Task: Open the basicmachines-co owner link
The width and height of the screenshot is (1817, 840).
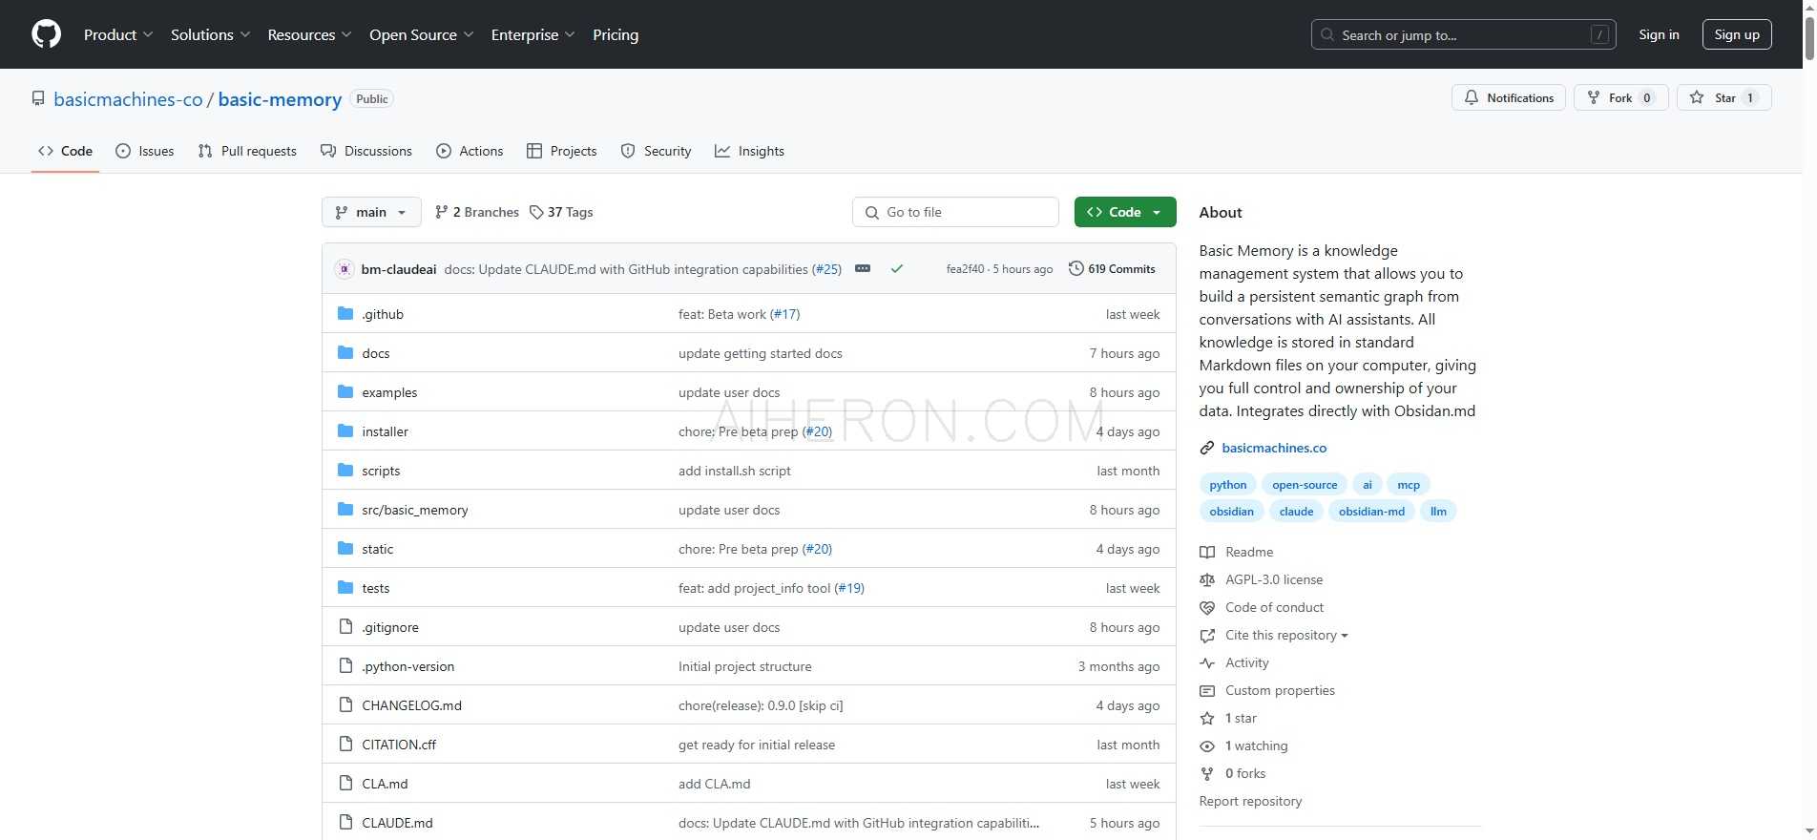Action: pyautogui.click(x=128, y=99)
